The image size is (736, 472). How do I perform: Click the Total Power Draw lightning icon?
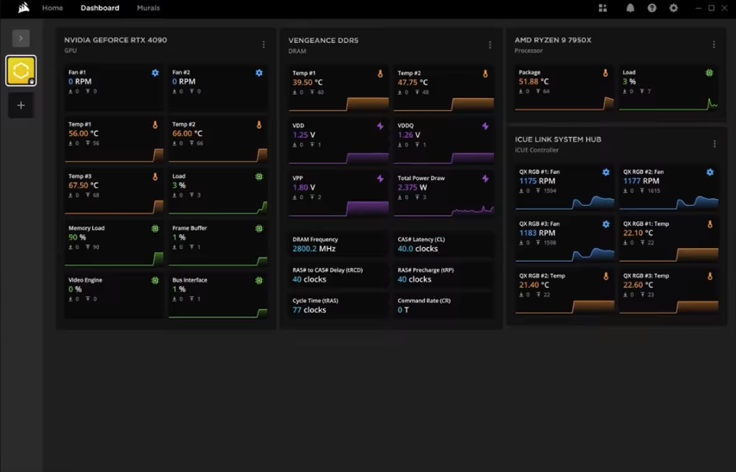pos(485,179)
